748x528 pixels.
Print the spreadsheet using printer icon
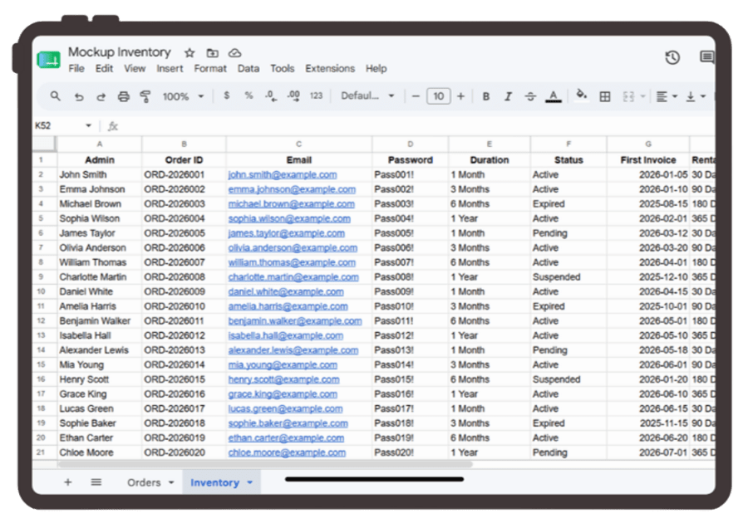124,97
